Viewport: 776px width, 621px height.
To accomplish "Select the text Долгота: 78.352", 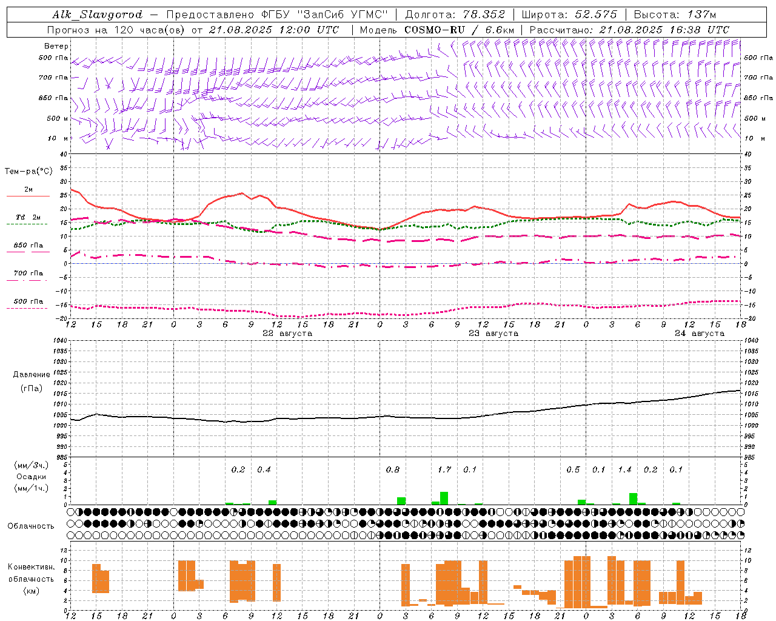I will pyautogui.click(x=455, y=15).
